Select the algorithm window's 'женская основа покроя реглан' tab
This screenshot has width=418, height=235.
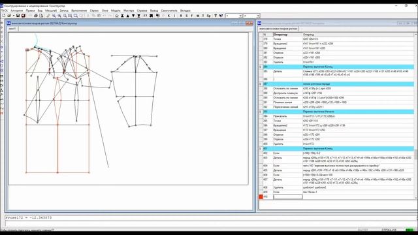(x=279, y=29)
